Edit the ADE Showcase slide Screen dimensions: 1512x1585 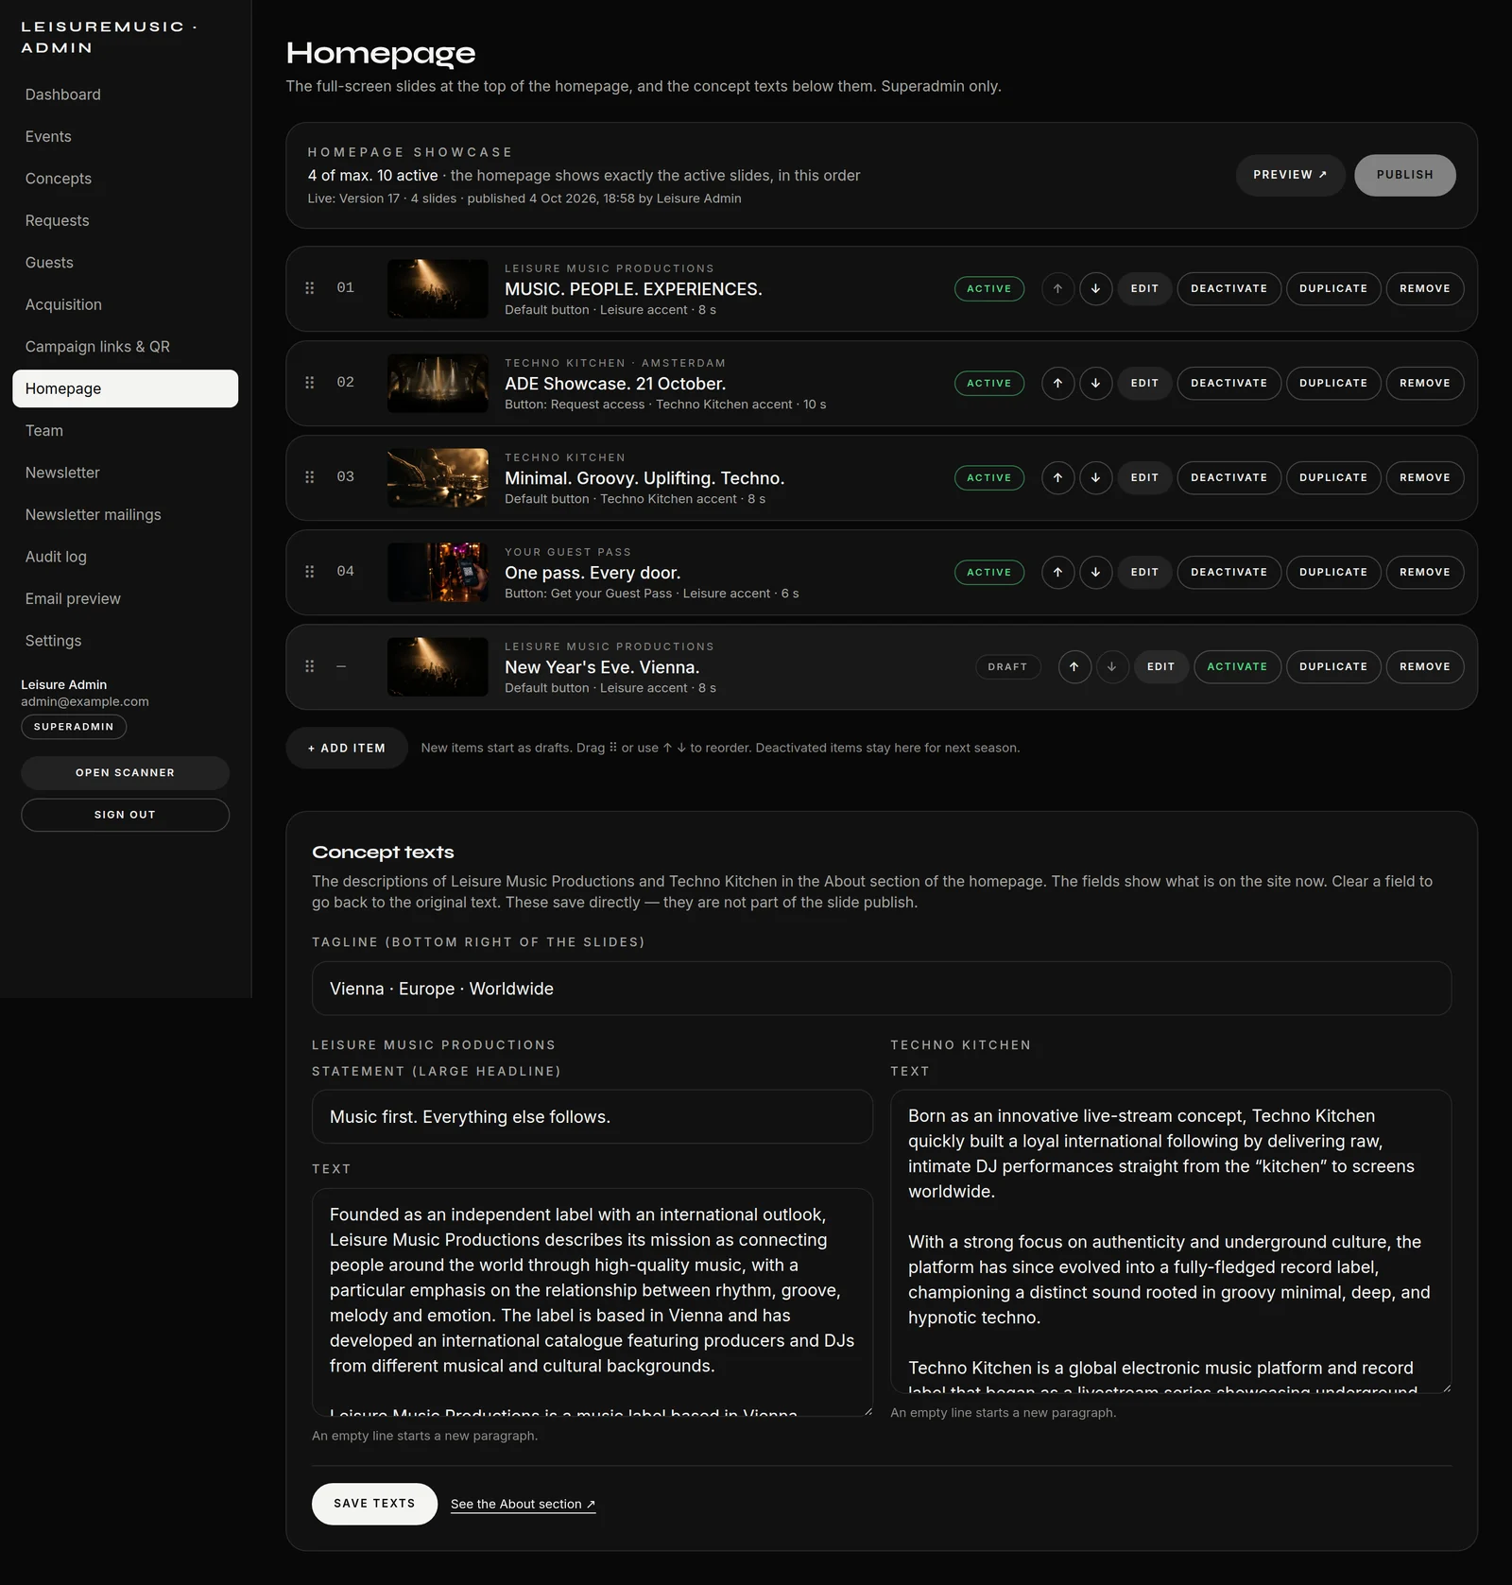click(x=1144, y=383)
